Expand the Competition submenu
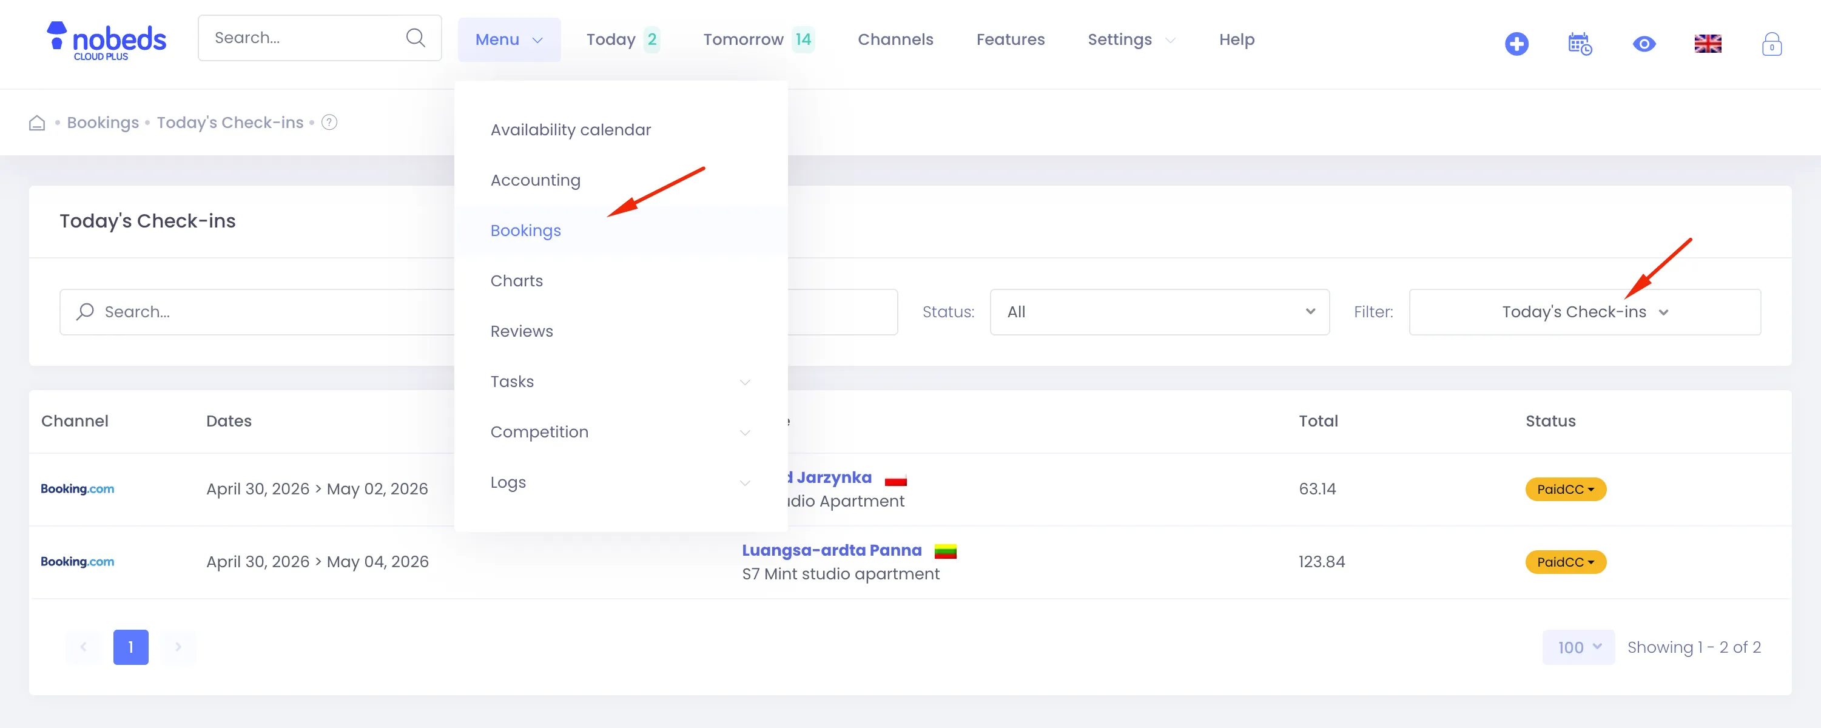The width and height of the screenshot is (1821, 728). tap(621, 432)
